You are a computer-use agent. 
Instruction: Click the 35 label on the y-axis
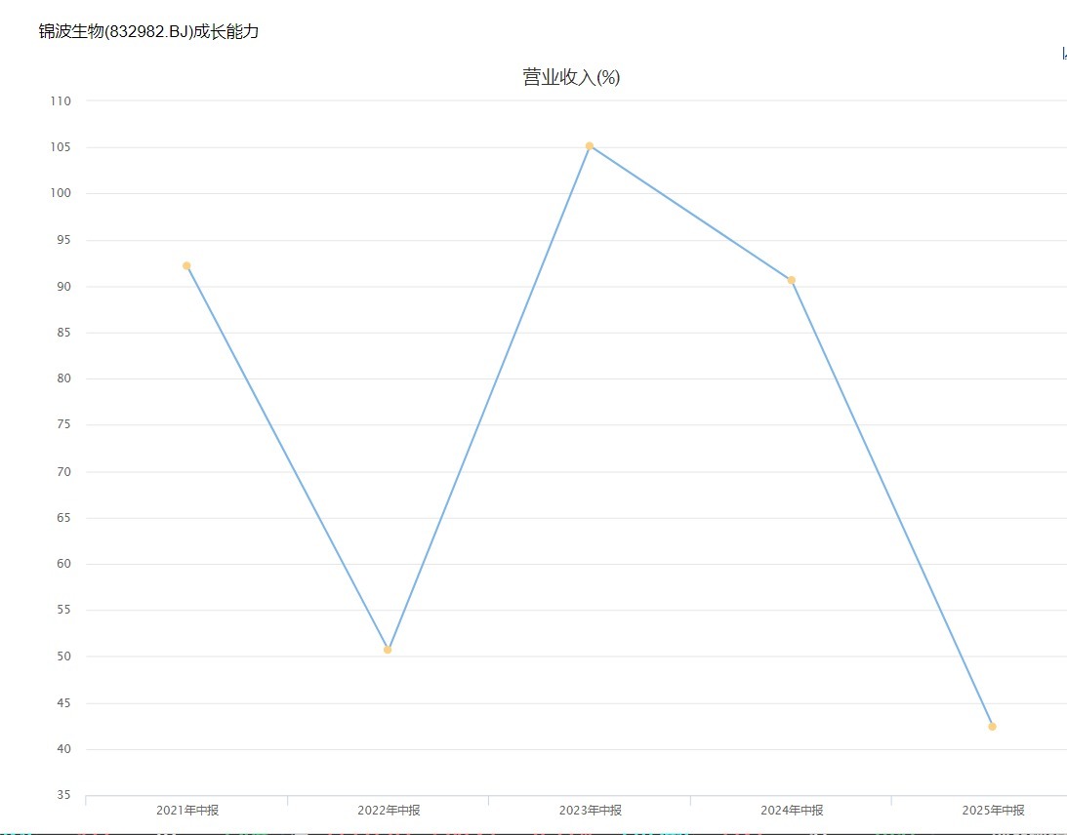click(63, 796)
